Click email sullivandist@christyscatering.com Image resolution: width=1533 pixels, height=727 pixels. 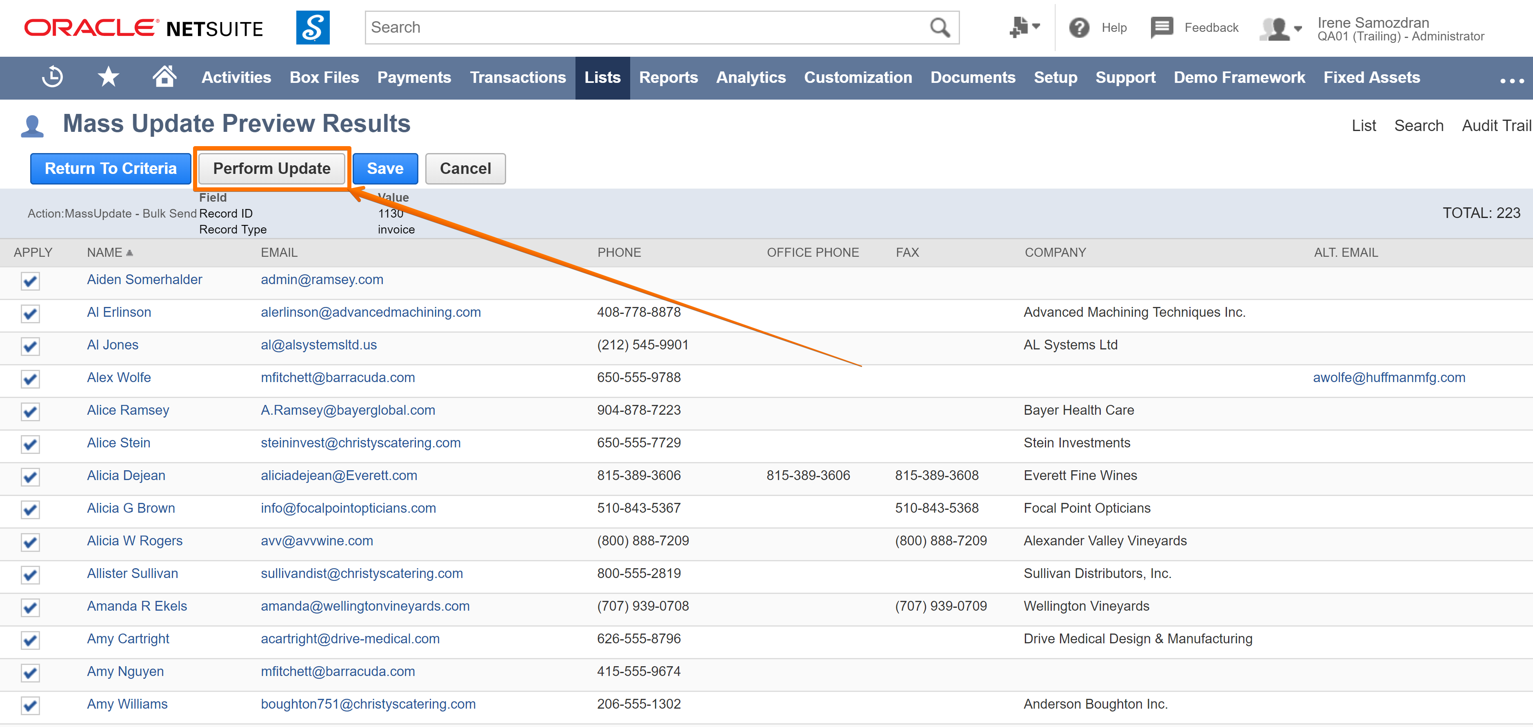[362, 574]
